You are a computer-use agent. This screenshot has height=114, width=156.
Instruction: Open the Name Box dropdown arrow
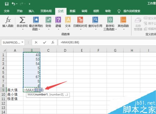[x=22, y=42]
